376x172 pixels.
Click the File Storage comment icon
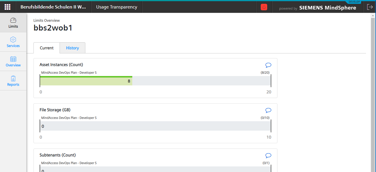pyautogui.click(x=268, y=110)
